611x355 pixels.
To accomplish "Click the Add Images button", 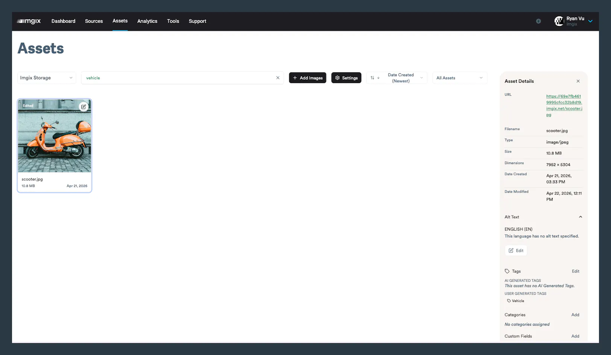I will click(x=307, y=78).
